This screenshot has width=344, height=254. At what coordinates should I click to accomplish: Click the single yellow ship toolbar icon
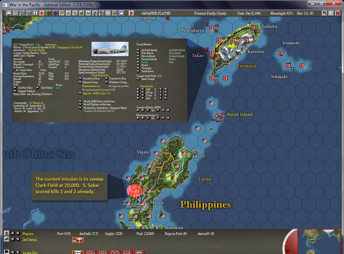[x=68, y=13]
